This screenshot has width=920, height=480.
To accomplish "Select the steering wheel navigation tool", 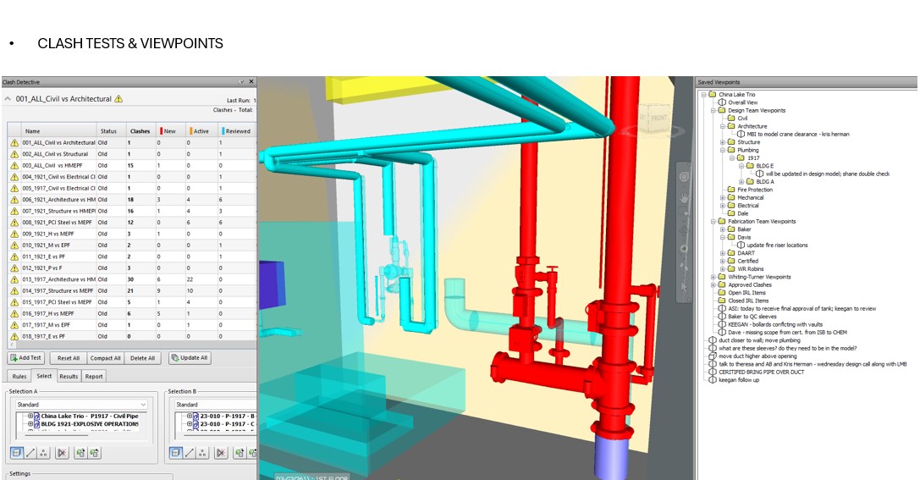I will click(684, 177).
